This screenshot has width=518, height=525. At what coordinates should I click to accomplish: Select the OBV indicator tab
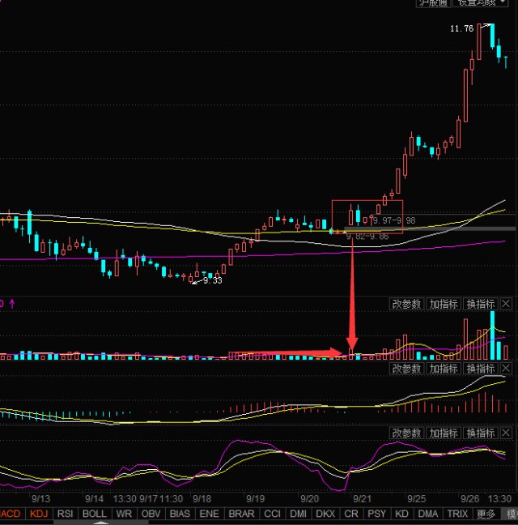coord(151,514)
